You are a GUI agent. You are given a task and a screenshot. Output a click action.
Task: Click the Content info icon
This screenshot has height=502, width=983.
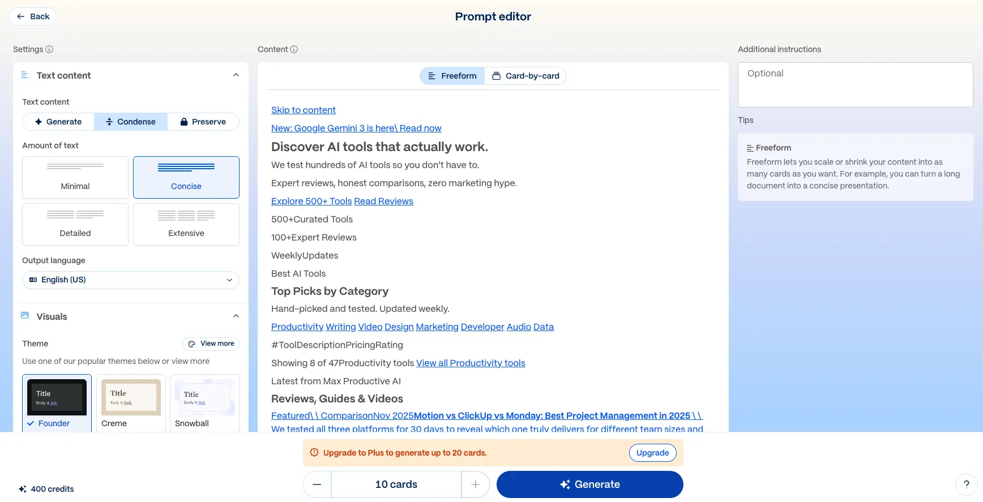click(x=294, y=49)
